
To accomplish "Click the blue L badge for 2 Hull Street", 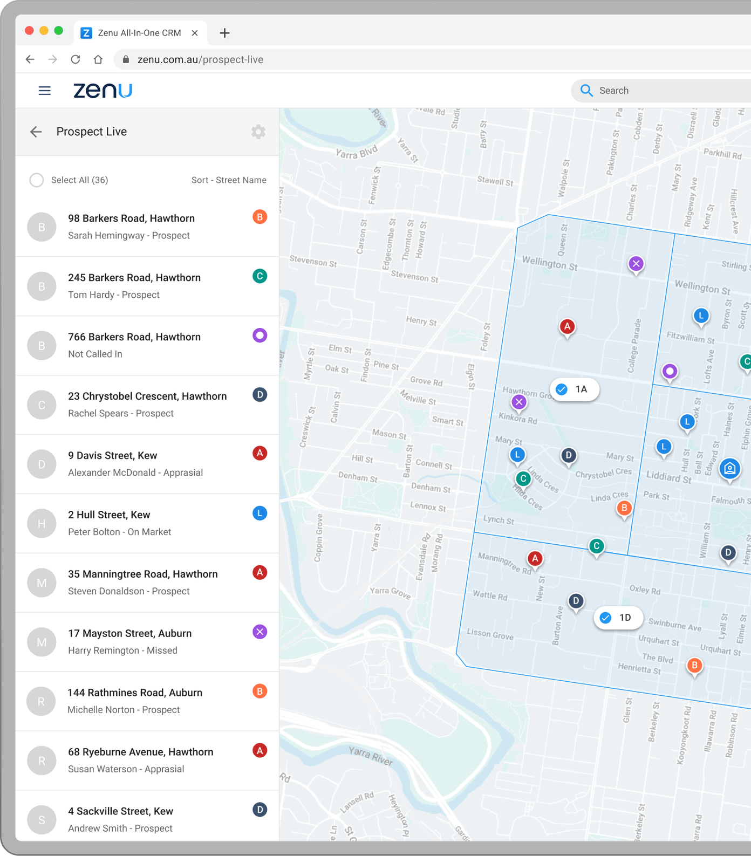I will pyautogui.click(x=260, y=513).
